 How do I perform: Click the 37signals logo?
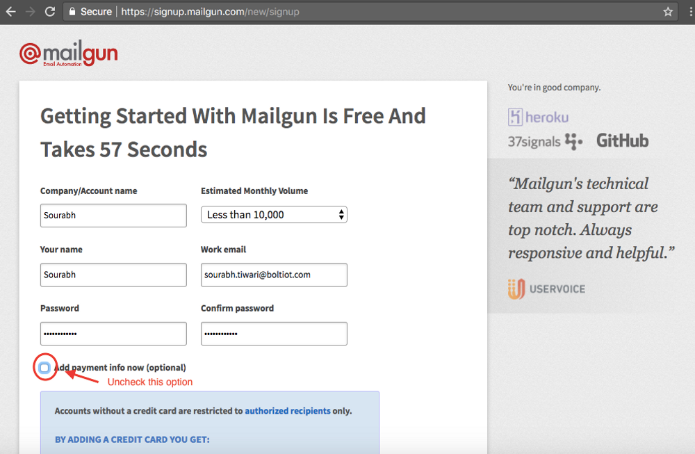[x=545, y=141]
